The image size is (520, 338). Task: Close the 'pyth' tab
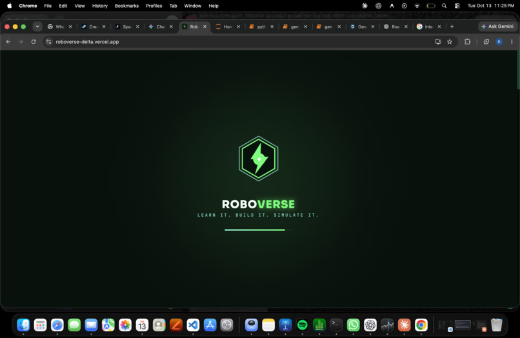pyautogui.click(x=272, y=26)
